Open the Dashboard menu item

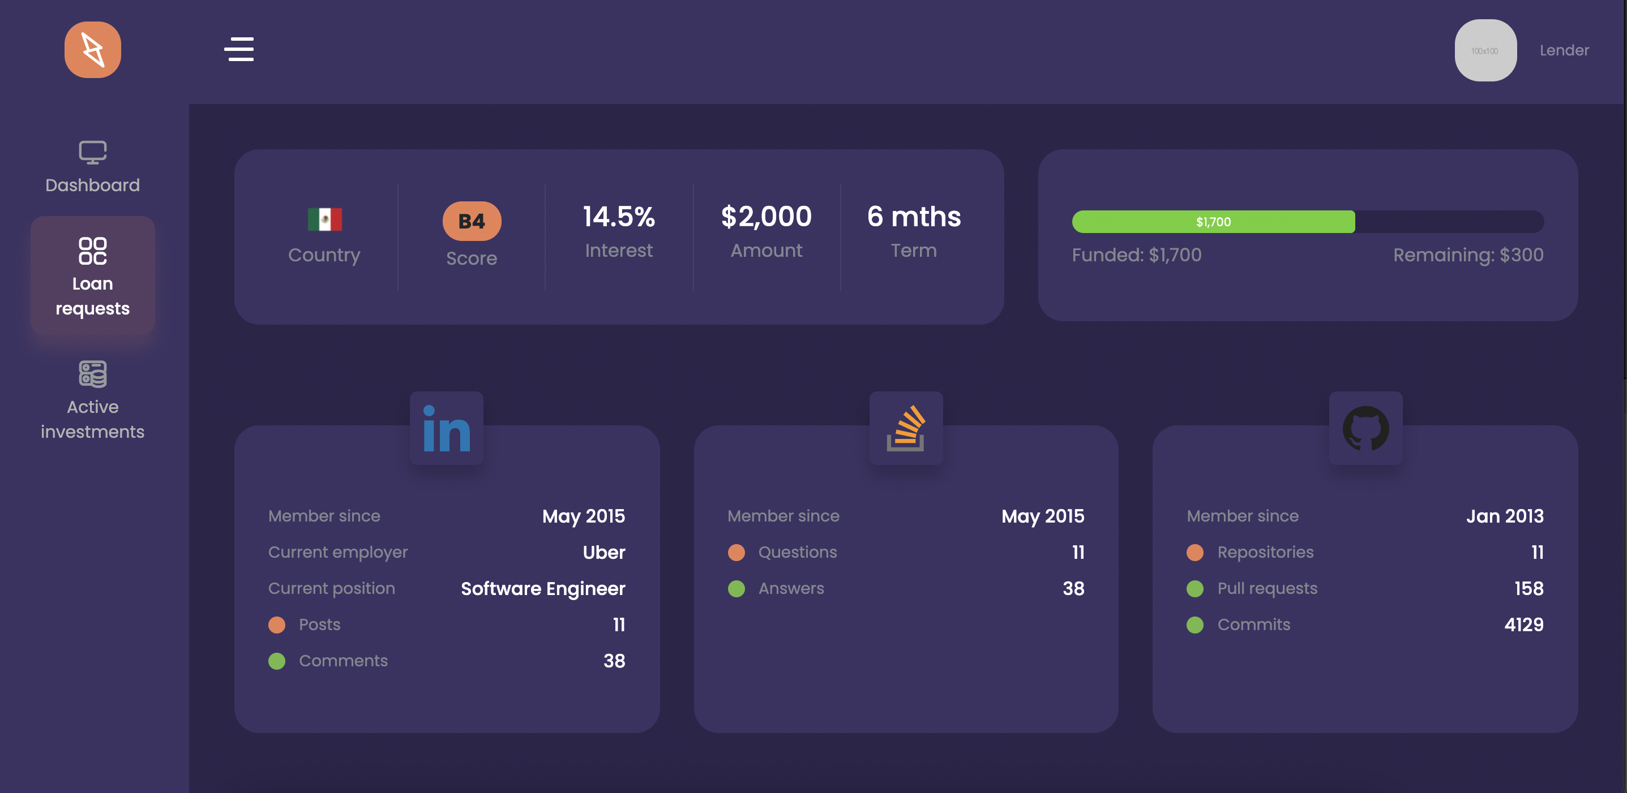point(92,185)
